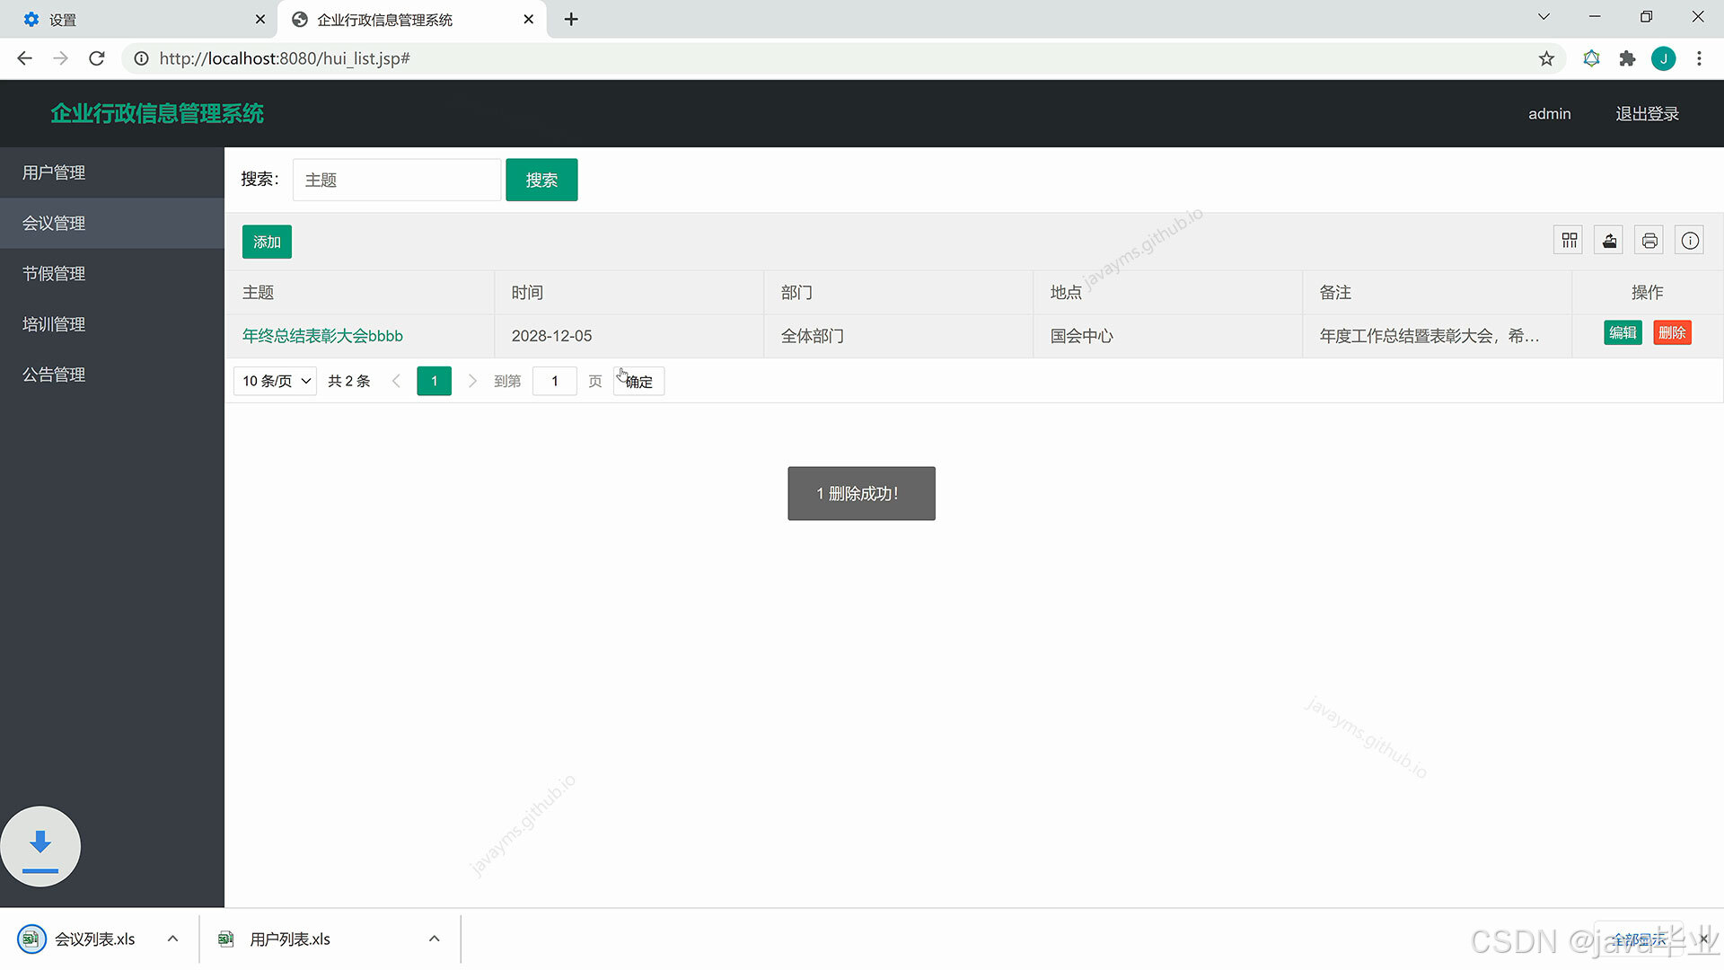Click the 确定 pagination button

639,381
